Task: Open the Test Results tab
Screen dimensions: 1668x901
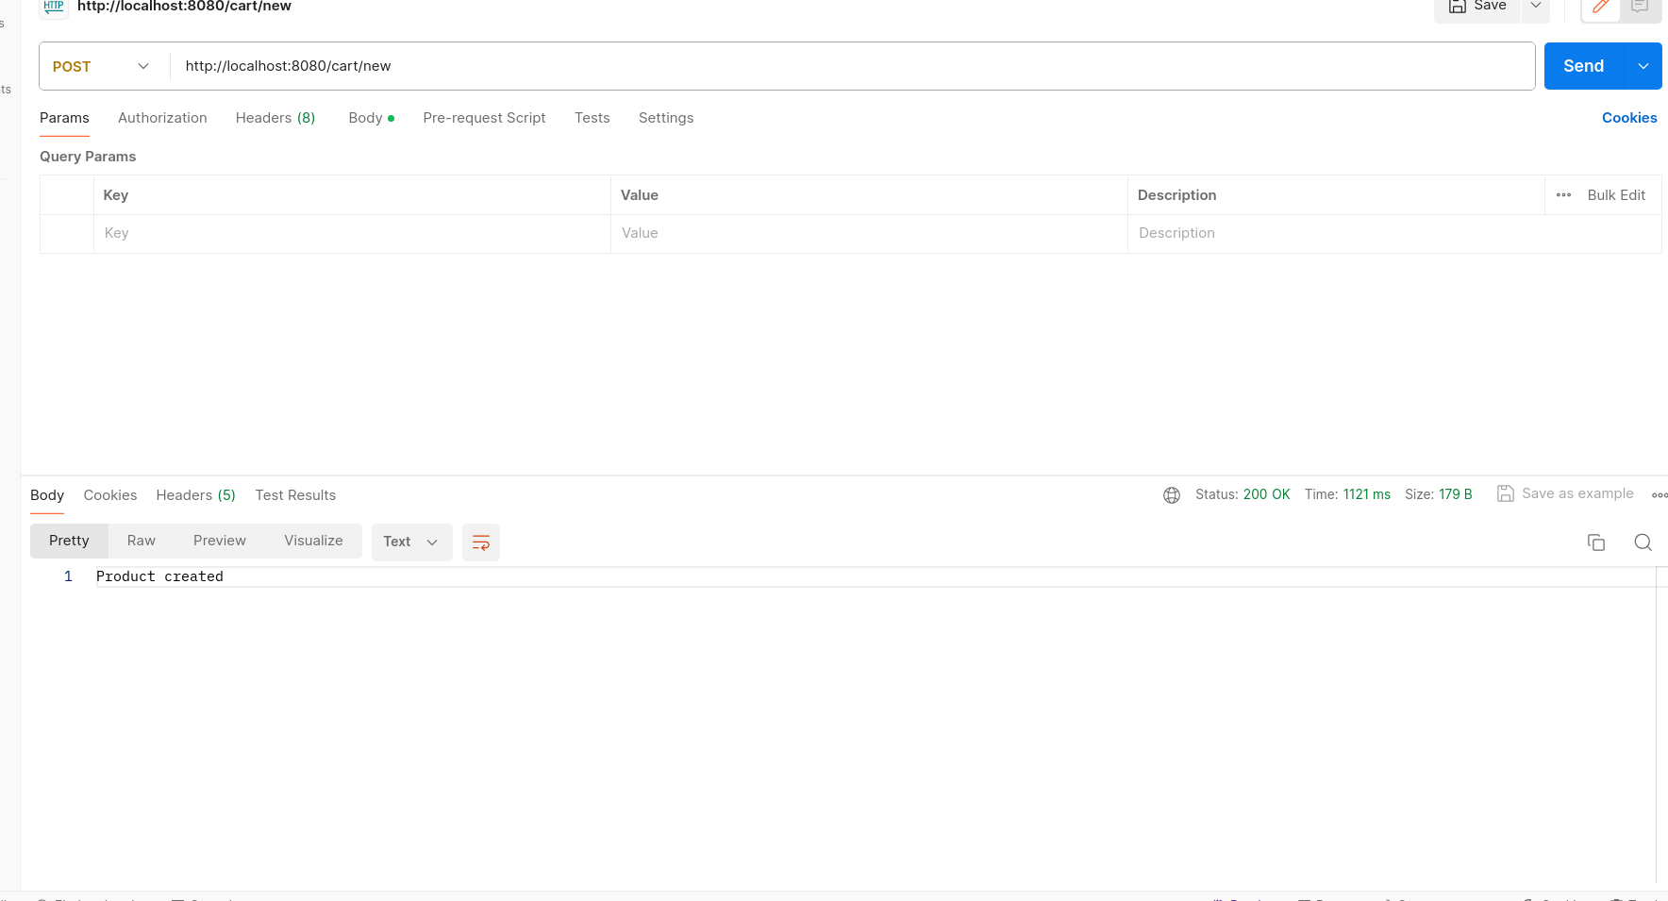Action: tap(295, 495)
